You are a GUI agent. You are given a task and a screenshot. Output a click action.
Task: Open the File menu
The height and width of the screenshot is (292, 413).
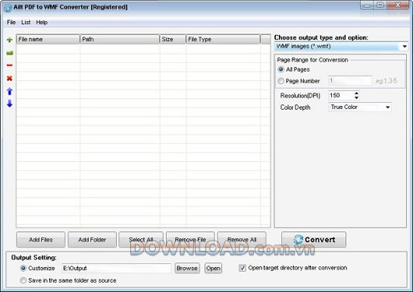(x=11, y=23)
